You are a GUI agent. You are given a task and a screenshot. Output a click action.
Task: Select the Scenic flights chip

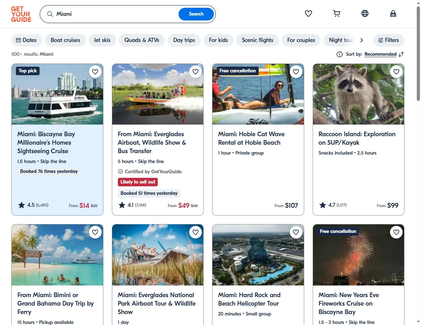pos(258,40)
